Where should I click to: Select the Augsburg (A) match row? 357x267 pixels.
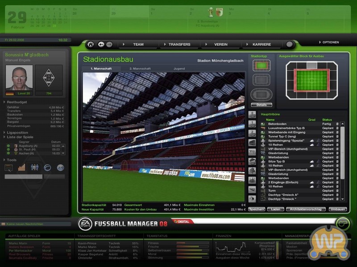coord(33,146)
